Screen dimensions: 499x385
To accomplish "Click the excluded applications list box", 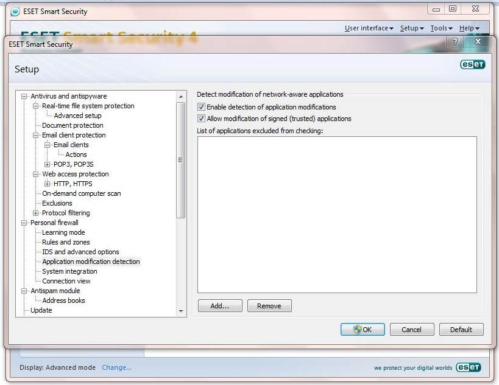I will (337, 215).
